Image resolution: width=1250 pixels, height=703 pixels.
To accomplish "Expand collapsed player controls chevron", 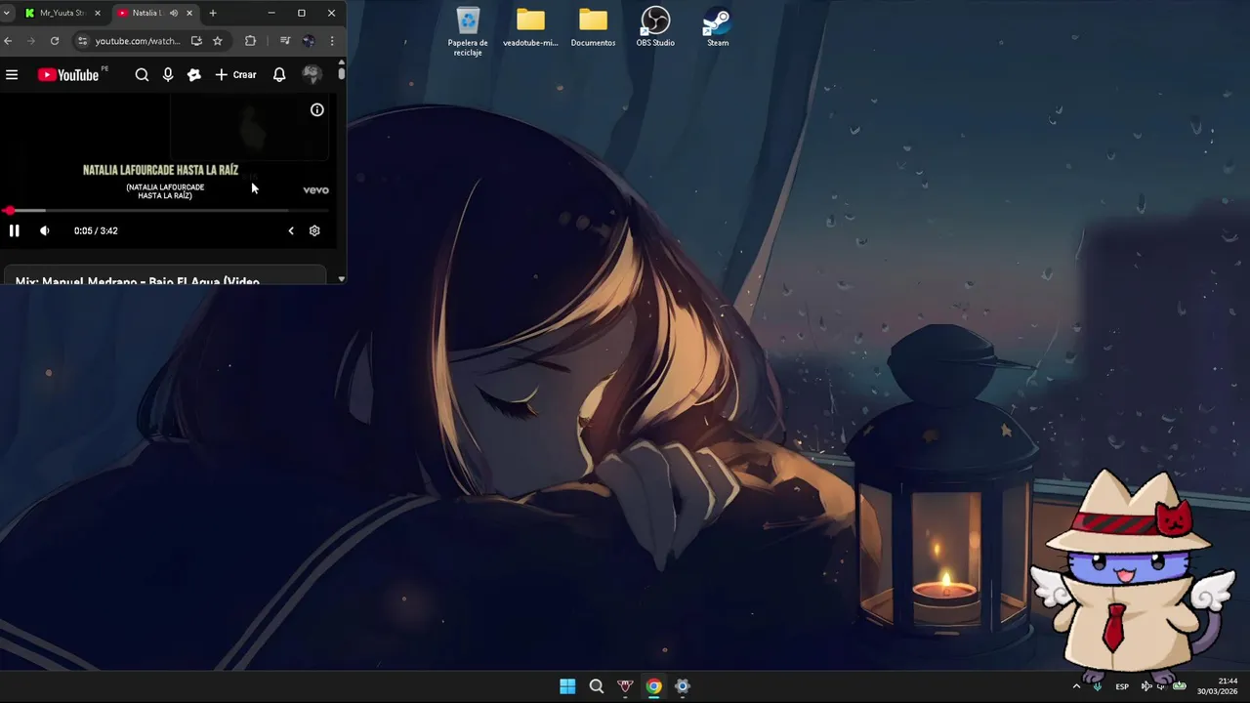I will pos(290,231).
